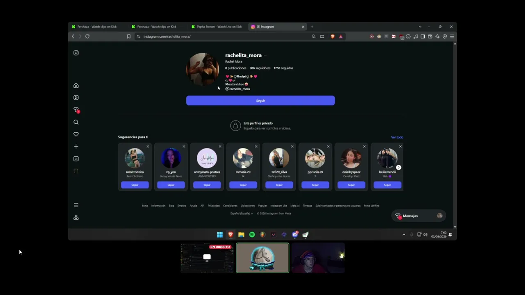Open the Brave wallet icon in the toolbar
Viewport: 525px width, 295px height.
coord(430,36)
